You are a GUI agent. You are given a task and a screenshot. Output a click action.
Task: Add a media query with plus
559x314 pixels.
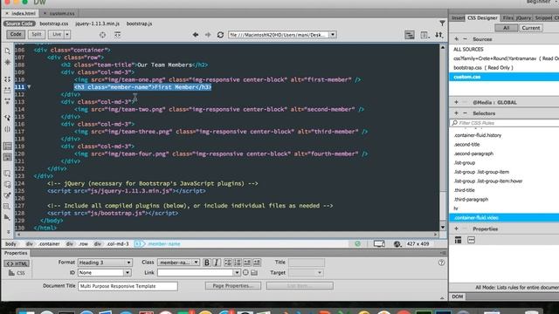(x=456, y=102)
